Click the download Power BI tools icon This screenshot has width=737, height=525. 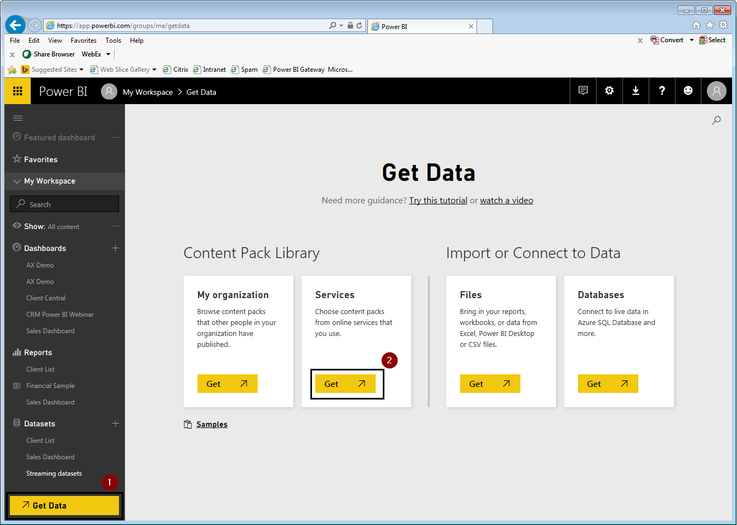(x=636, y=90)
